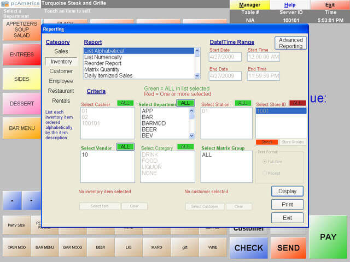350x262 pixels.
Task: Open the Manager menu at top
Action: 250,4
